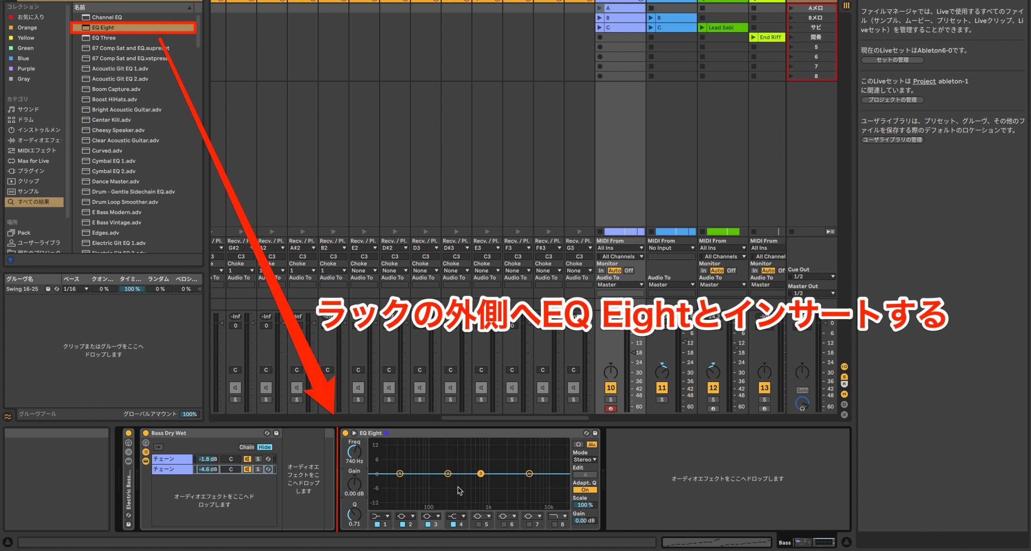
Task: Open Sounds (サウンド) browser category
Action: [28, 109]
